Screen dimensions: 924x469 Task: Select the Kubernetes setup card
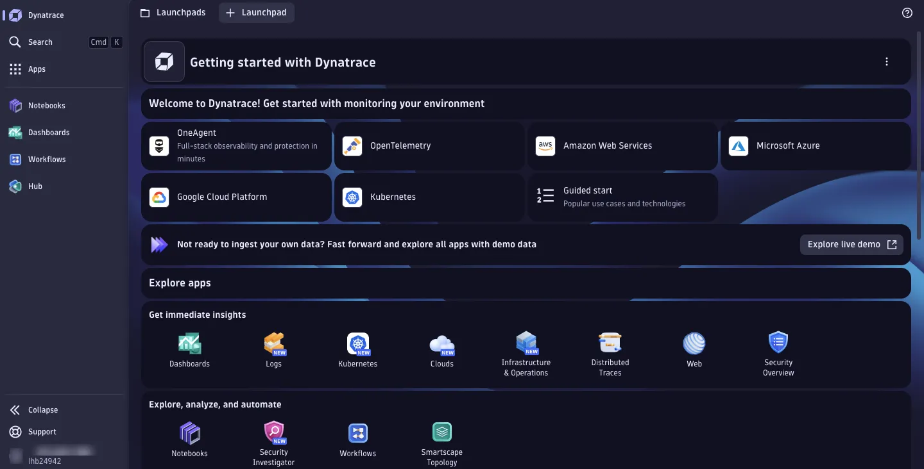tap(429, 197)
